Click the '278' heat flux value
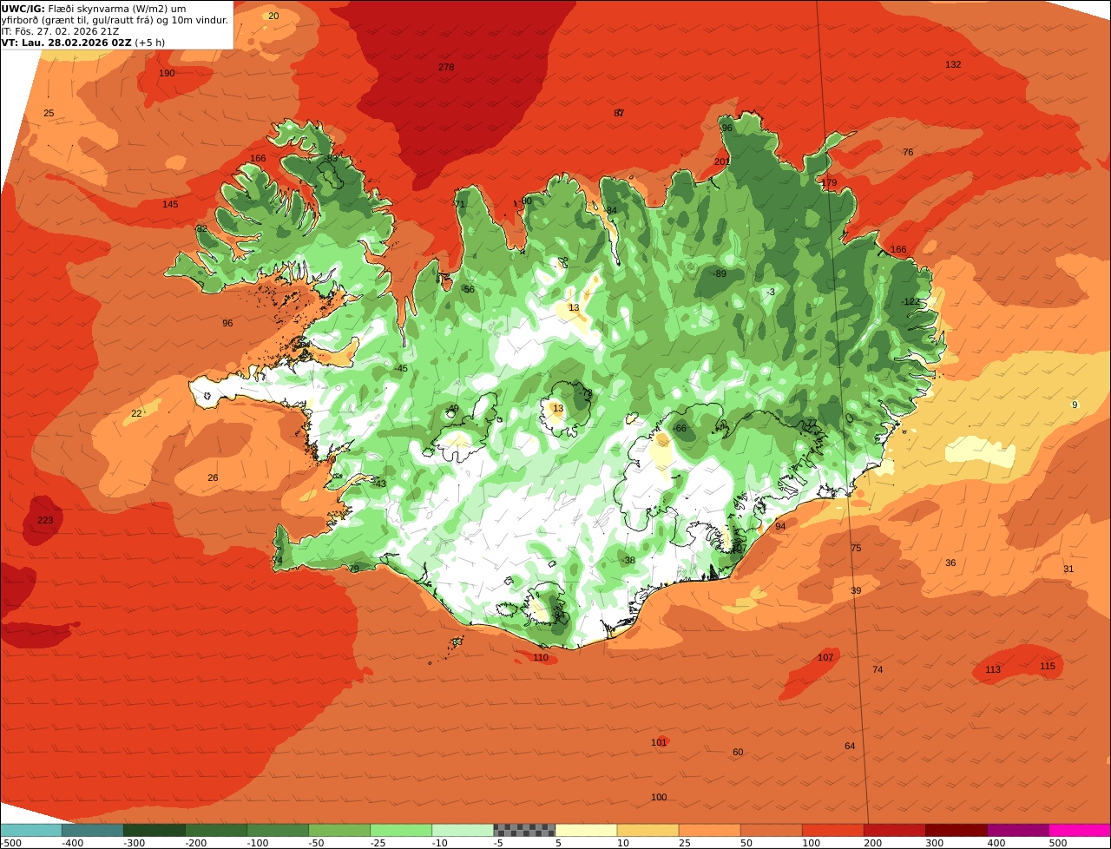 point(446,67)
